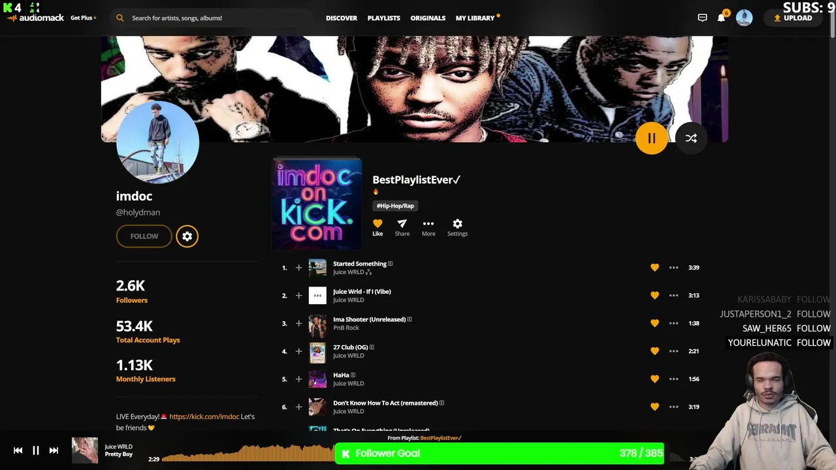Follow the imdoc profile
Screen dimensions: 836x470
(x=144, y=236)
